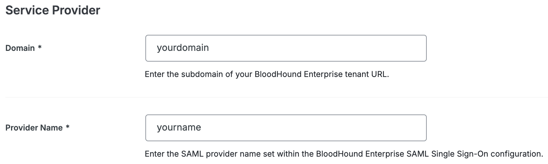Screen dimensions: 548x164
Task: Click the 'yourdomain' text in Domain field
Action: click(183, 48)
